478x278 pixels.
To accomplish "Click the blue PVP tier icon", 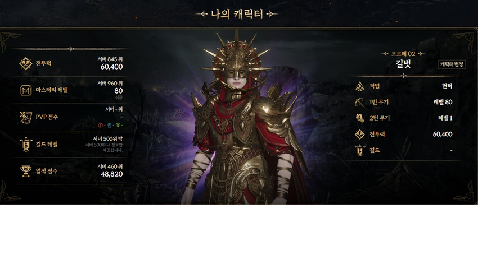I will (109, 125).
